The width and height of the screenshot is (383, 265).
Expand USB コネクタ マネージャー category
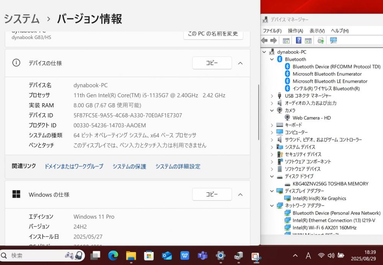tap(272, 96)
